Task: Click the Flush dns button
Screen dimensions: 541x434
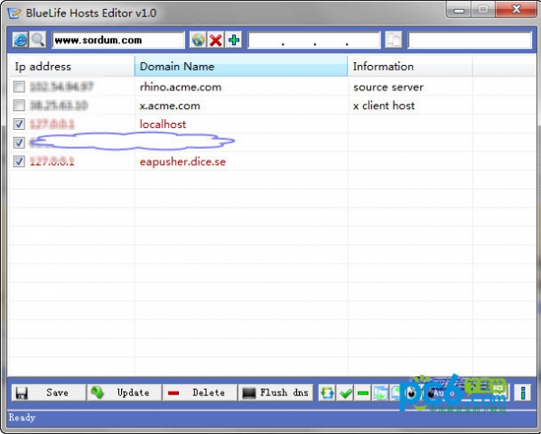Action: tap(275, 392)
